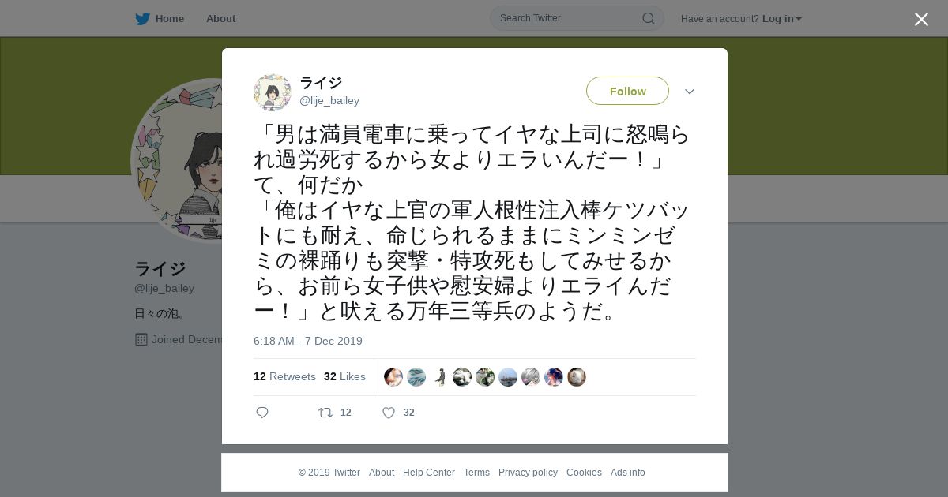The width and height of the screenshot is (948, 497).
Task: Open the tweet author's avatar in the dialog
Action: pos(273,92)
